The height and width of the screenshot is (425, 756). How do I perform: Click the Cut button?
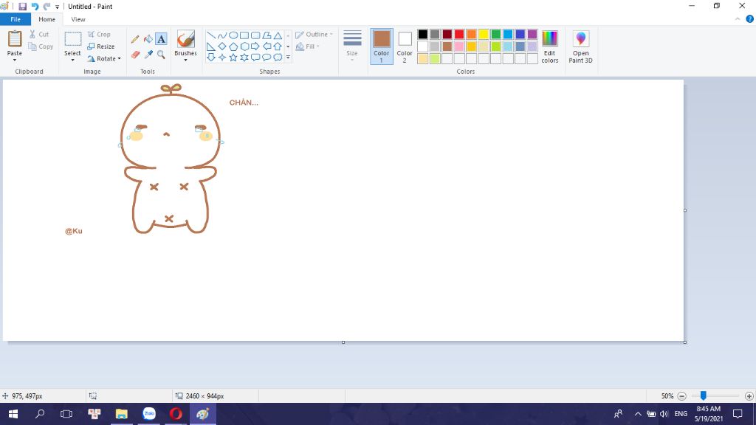[x=38, y=34]
